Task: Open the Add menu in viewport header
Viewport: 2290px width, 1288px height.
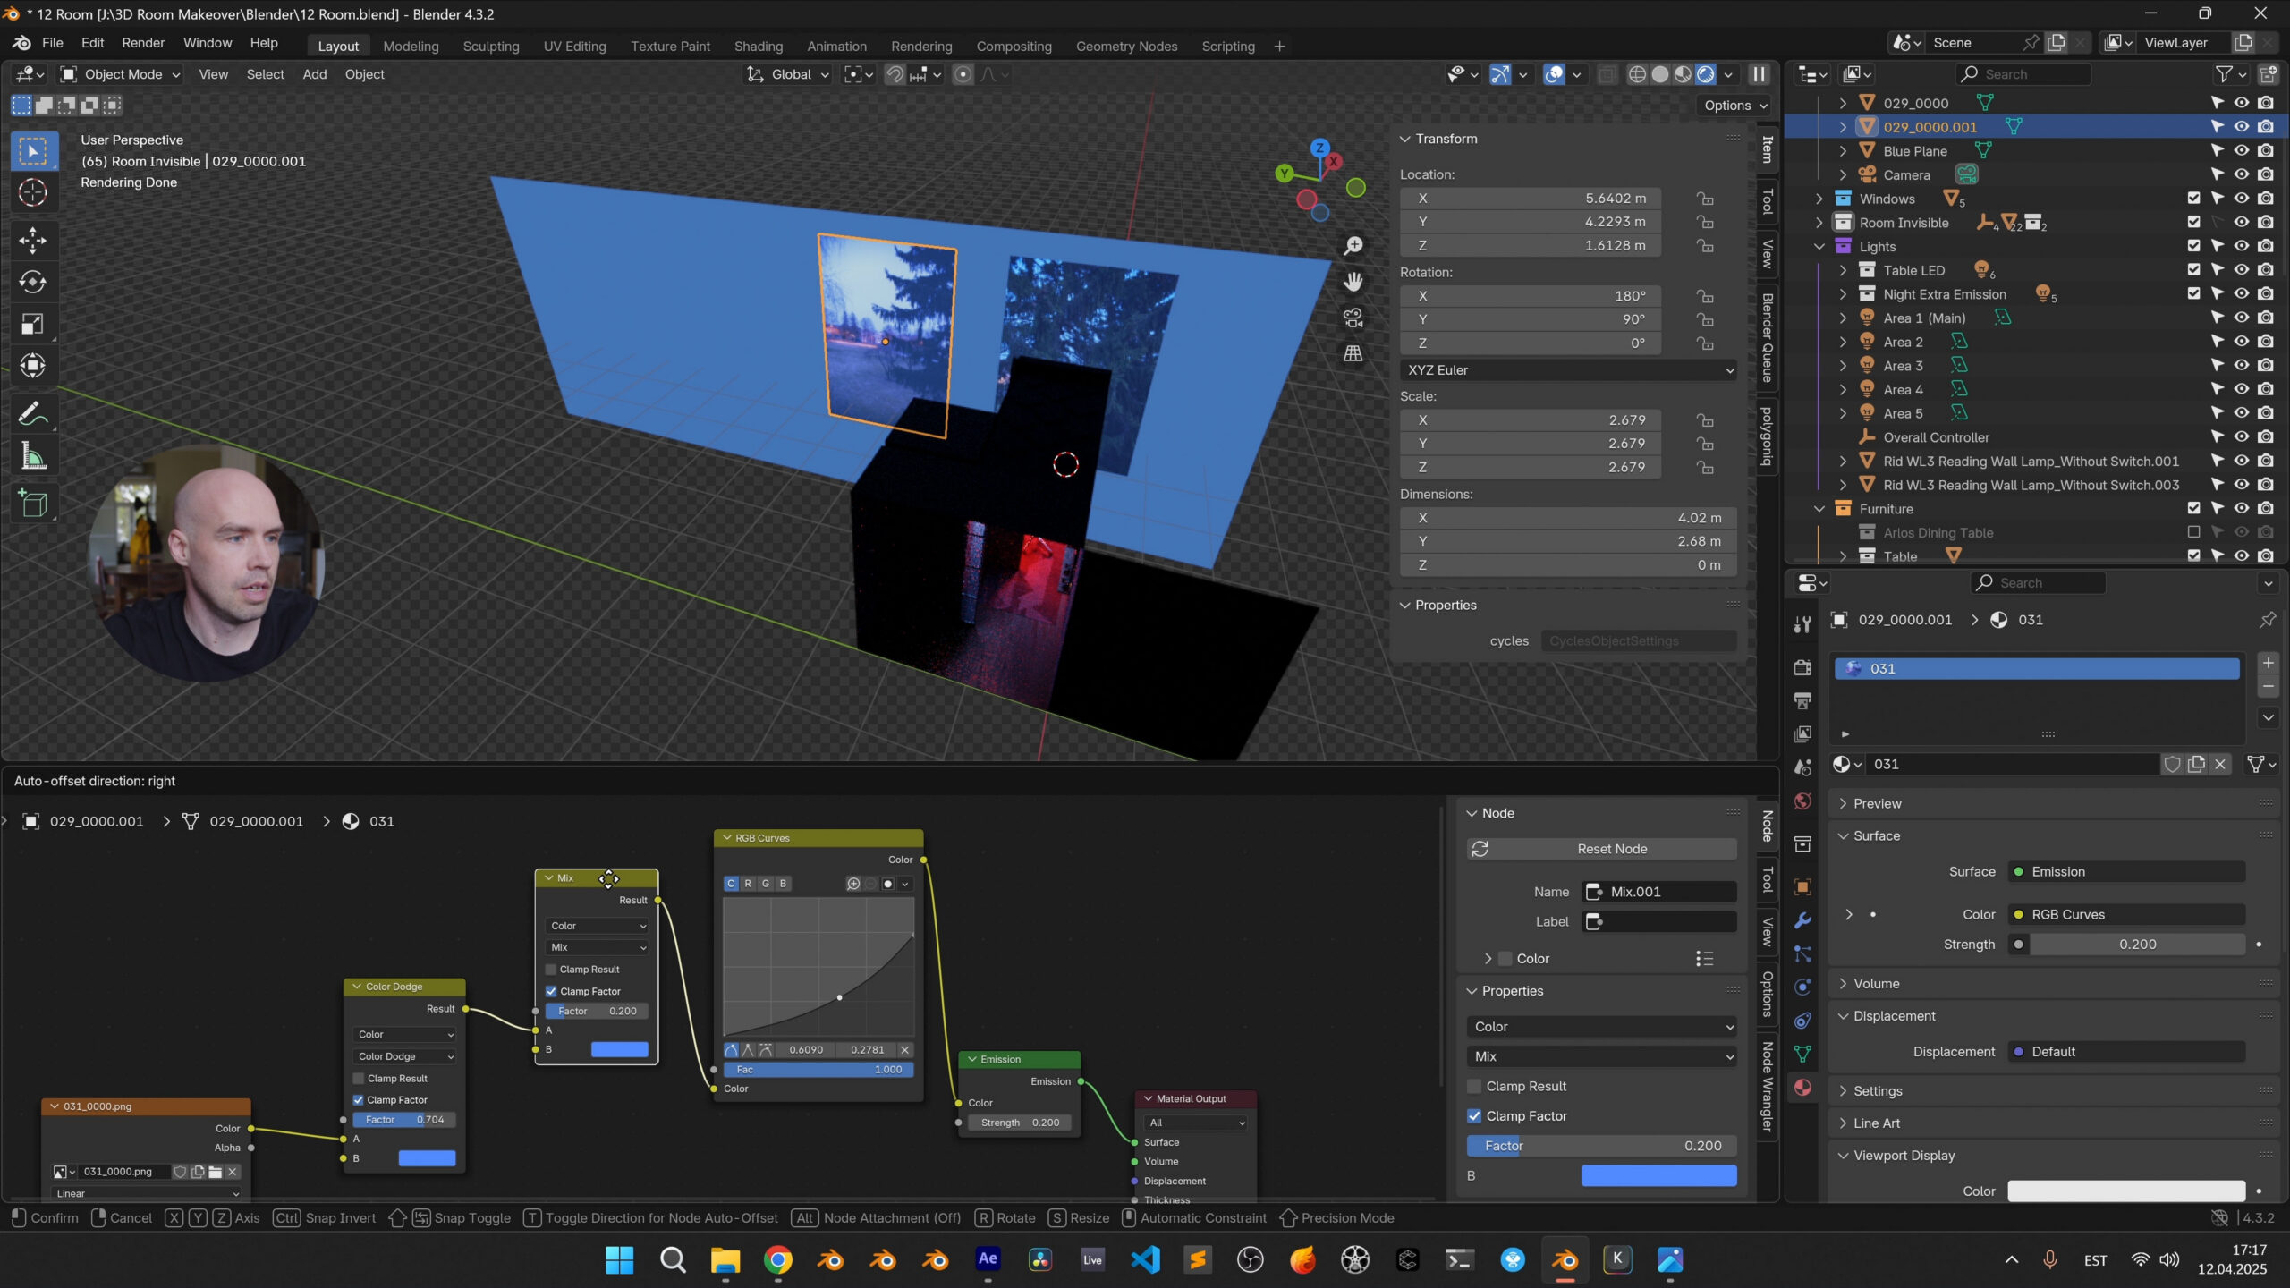Action: click(x=314, y=74)
